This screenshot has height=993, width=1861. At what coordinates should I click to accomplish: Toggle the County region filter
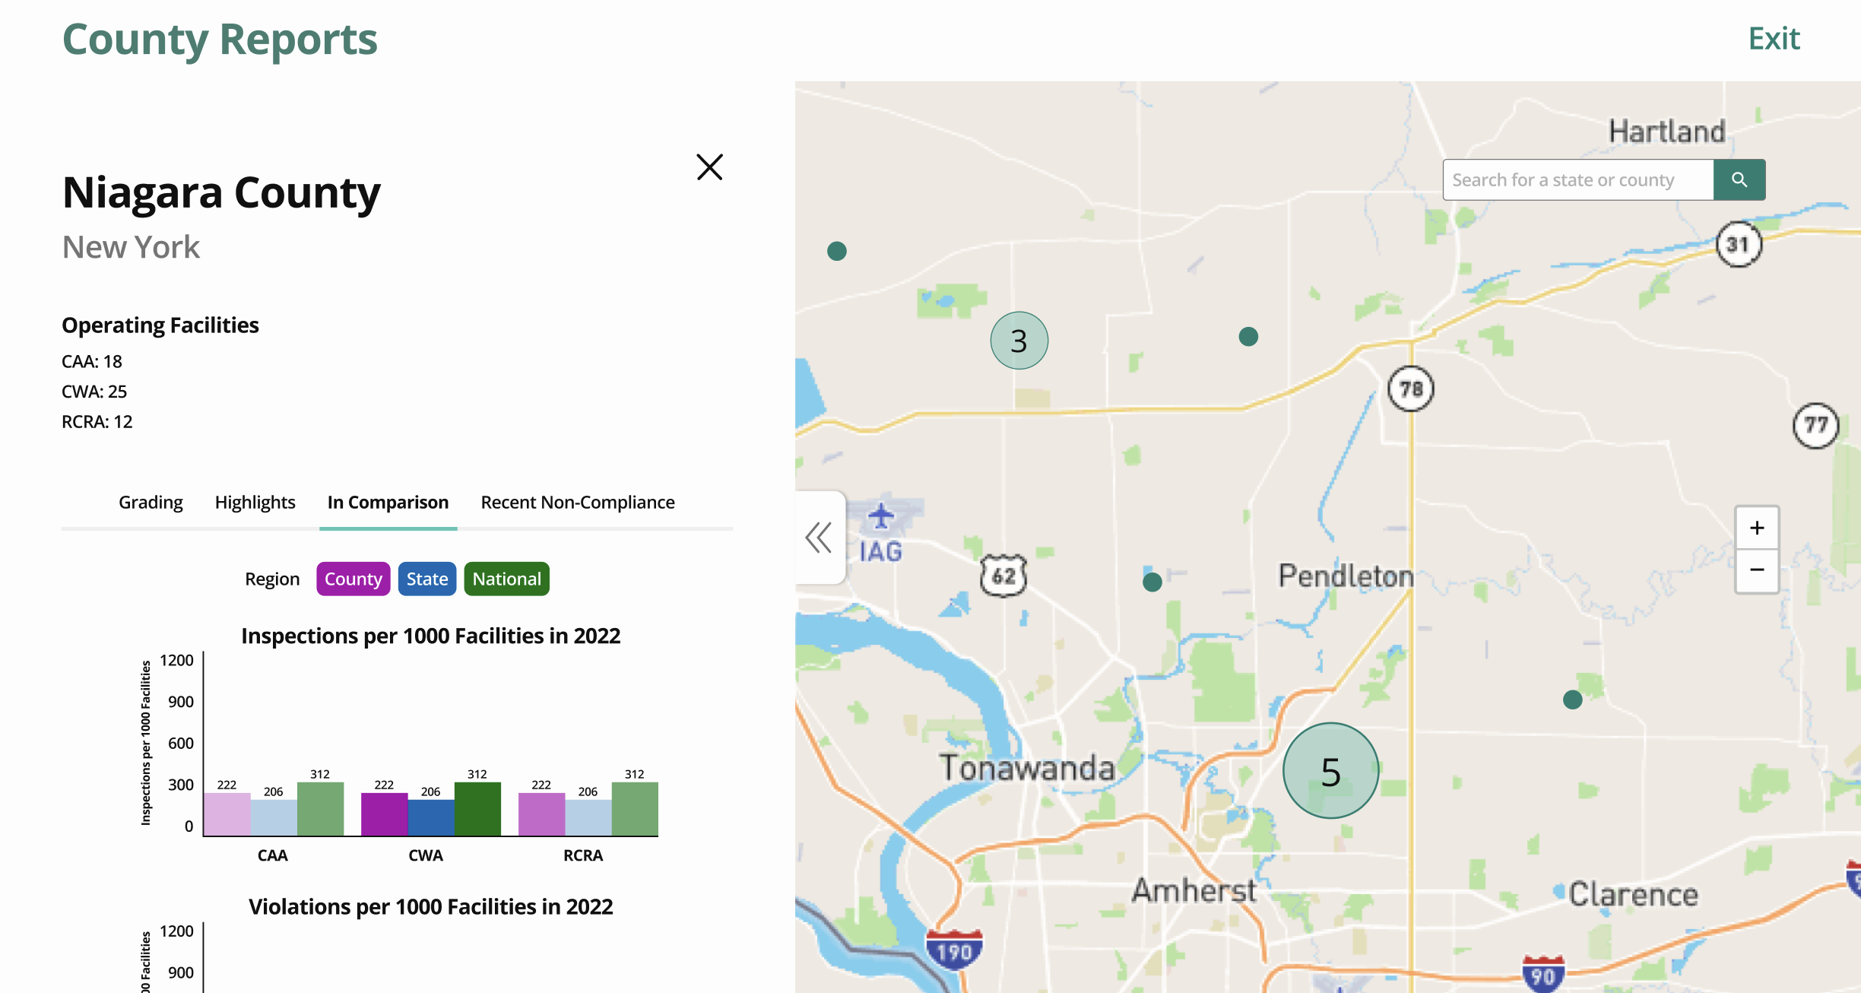[x=353, y=579]
